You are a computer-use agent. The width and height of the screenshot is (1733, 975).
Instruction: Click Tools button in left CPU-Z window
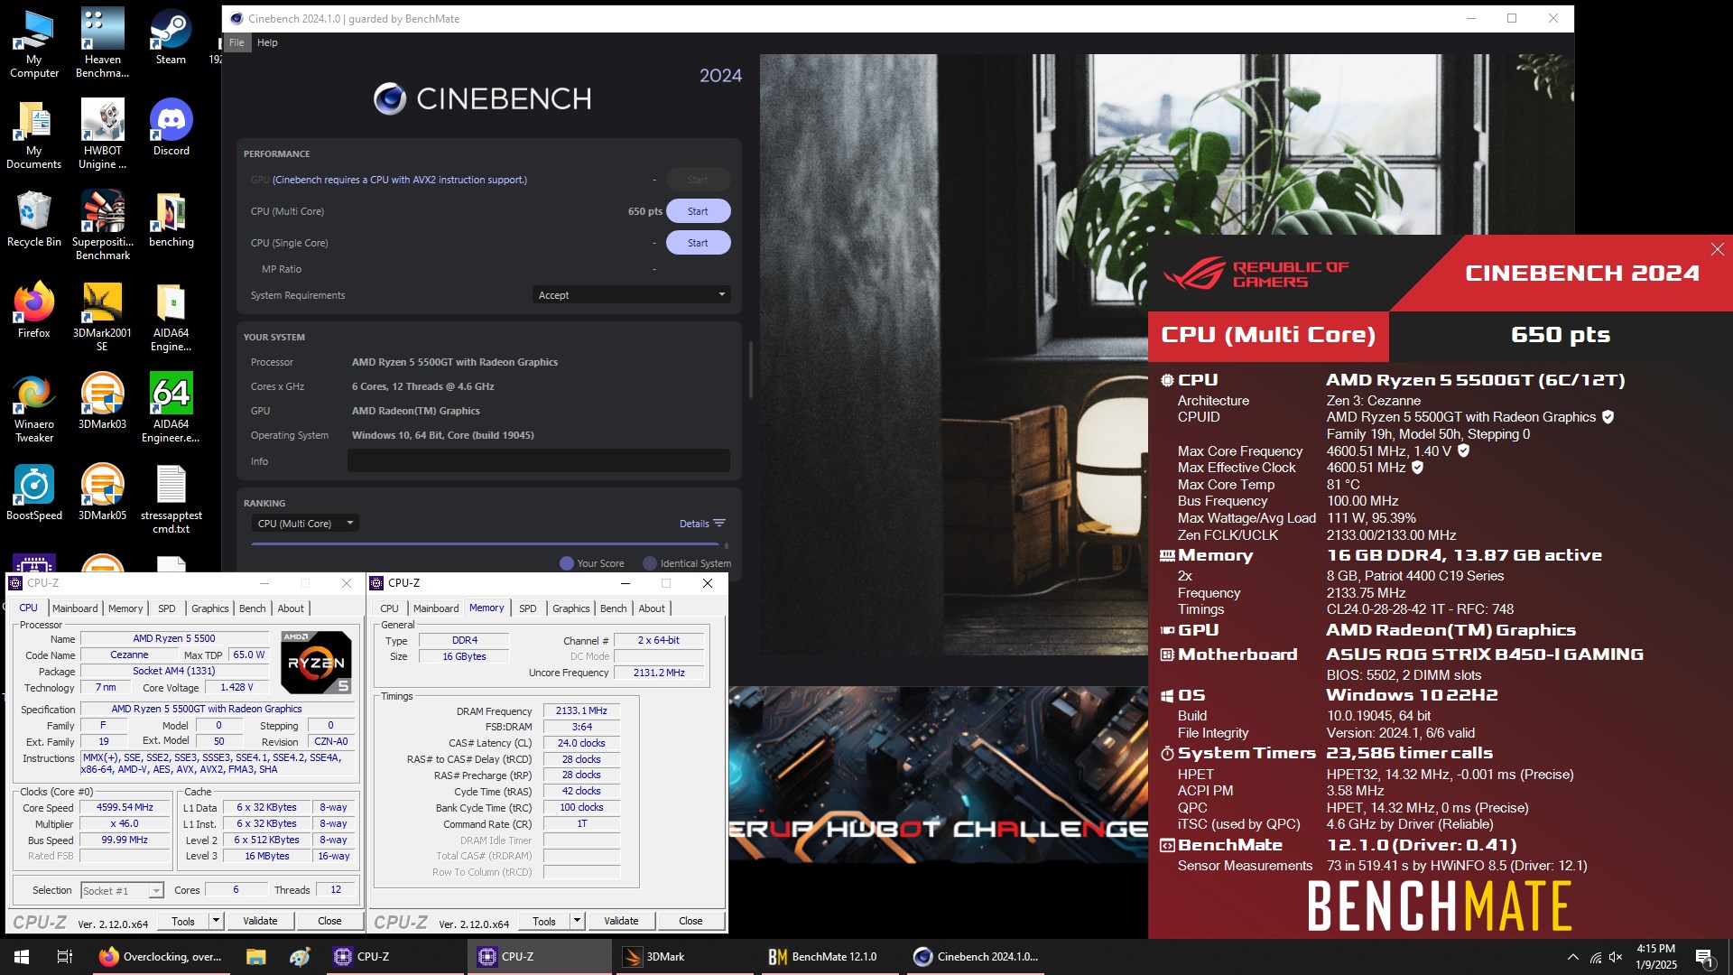pyautogui.click(x=183, y=921)
